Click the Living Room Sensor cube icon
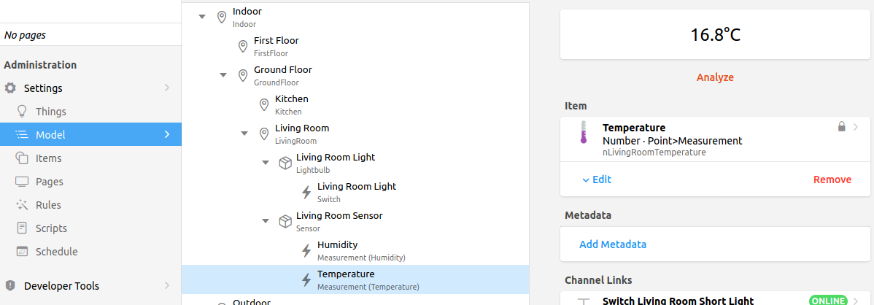This screenshot has width=874, height=305. (x=285, y=221)
